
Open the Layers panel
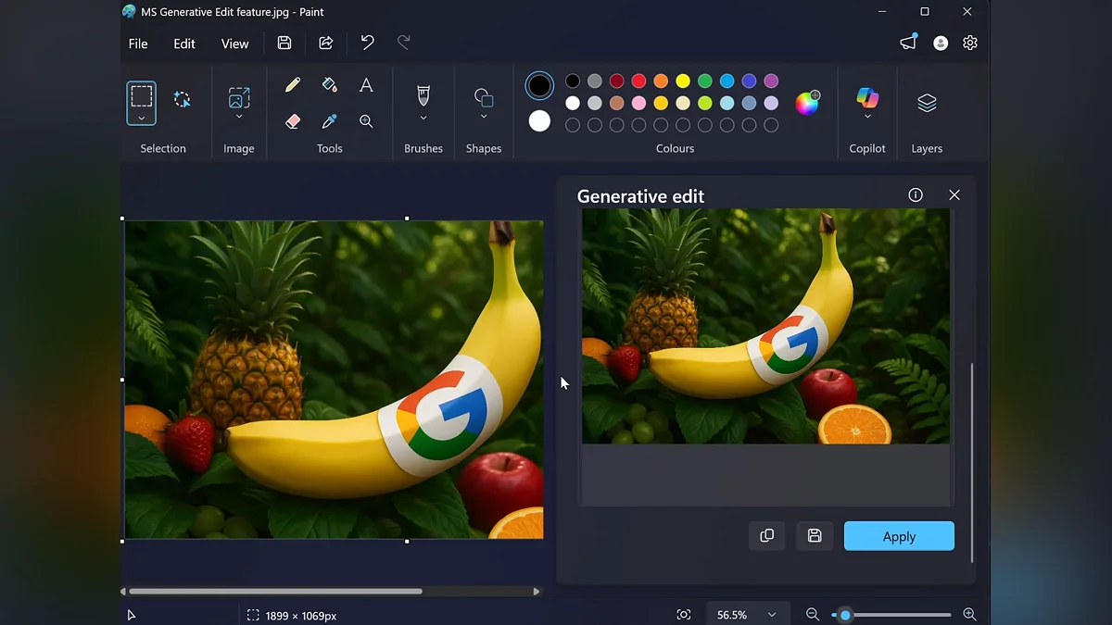pos(927,103)
